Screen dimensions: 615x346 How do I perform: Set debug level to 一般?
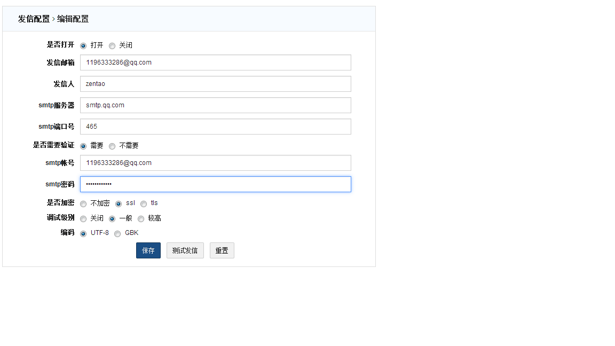[x=112, y=219]
